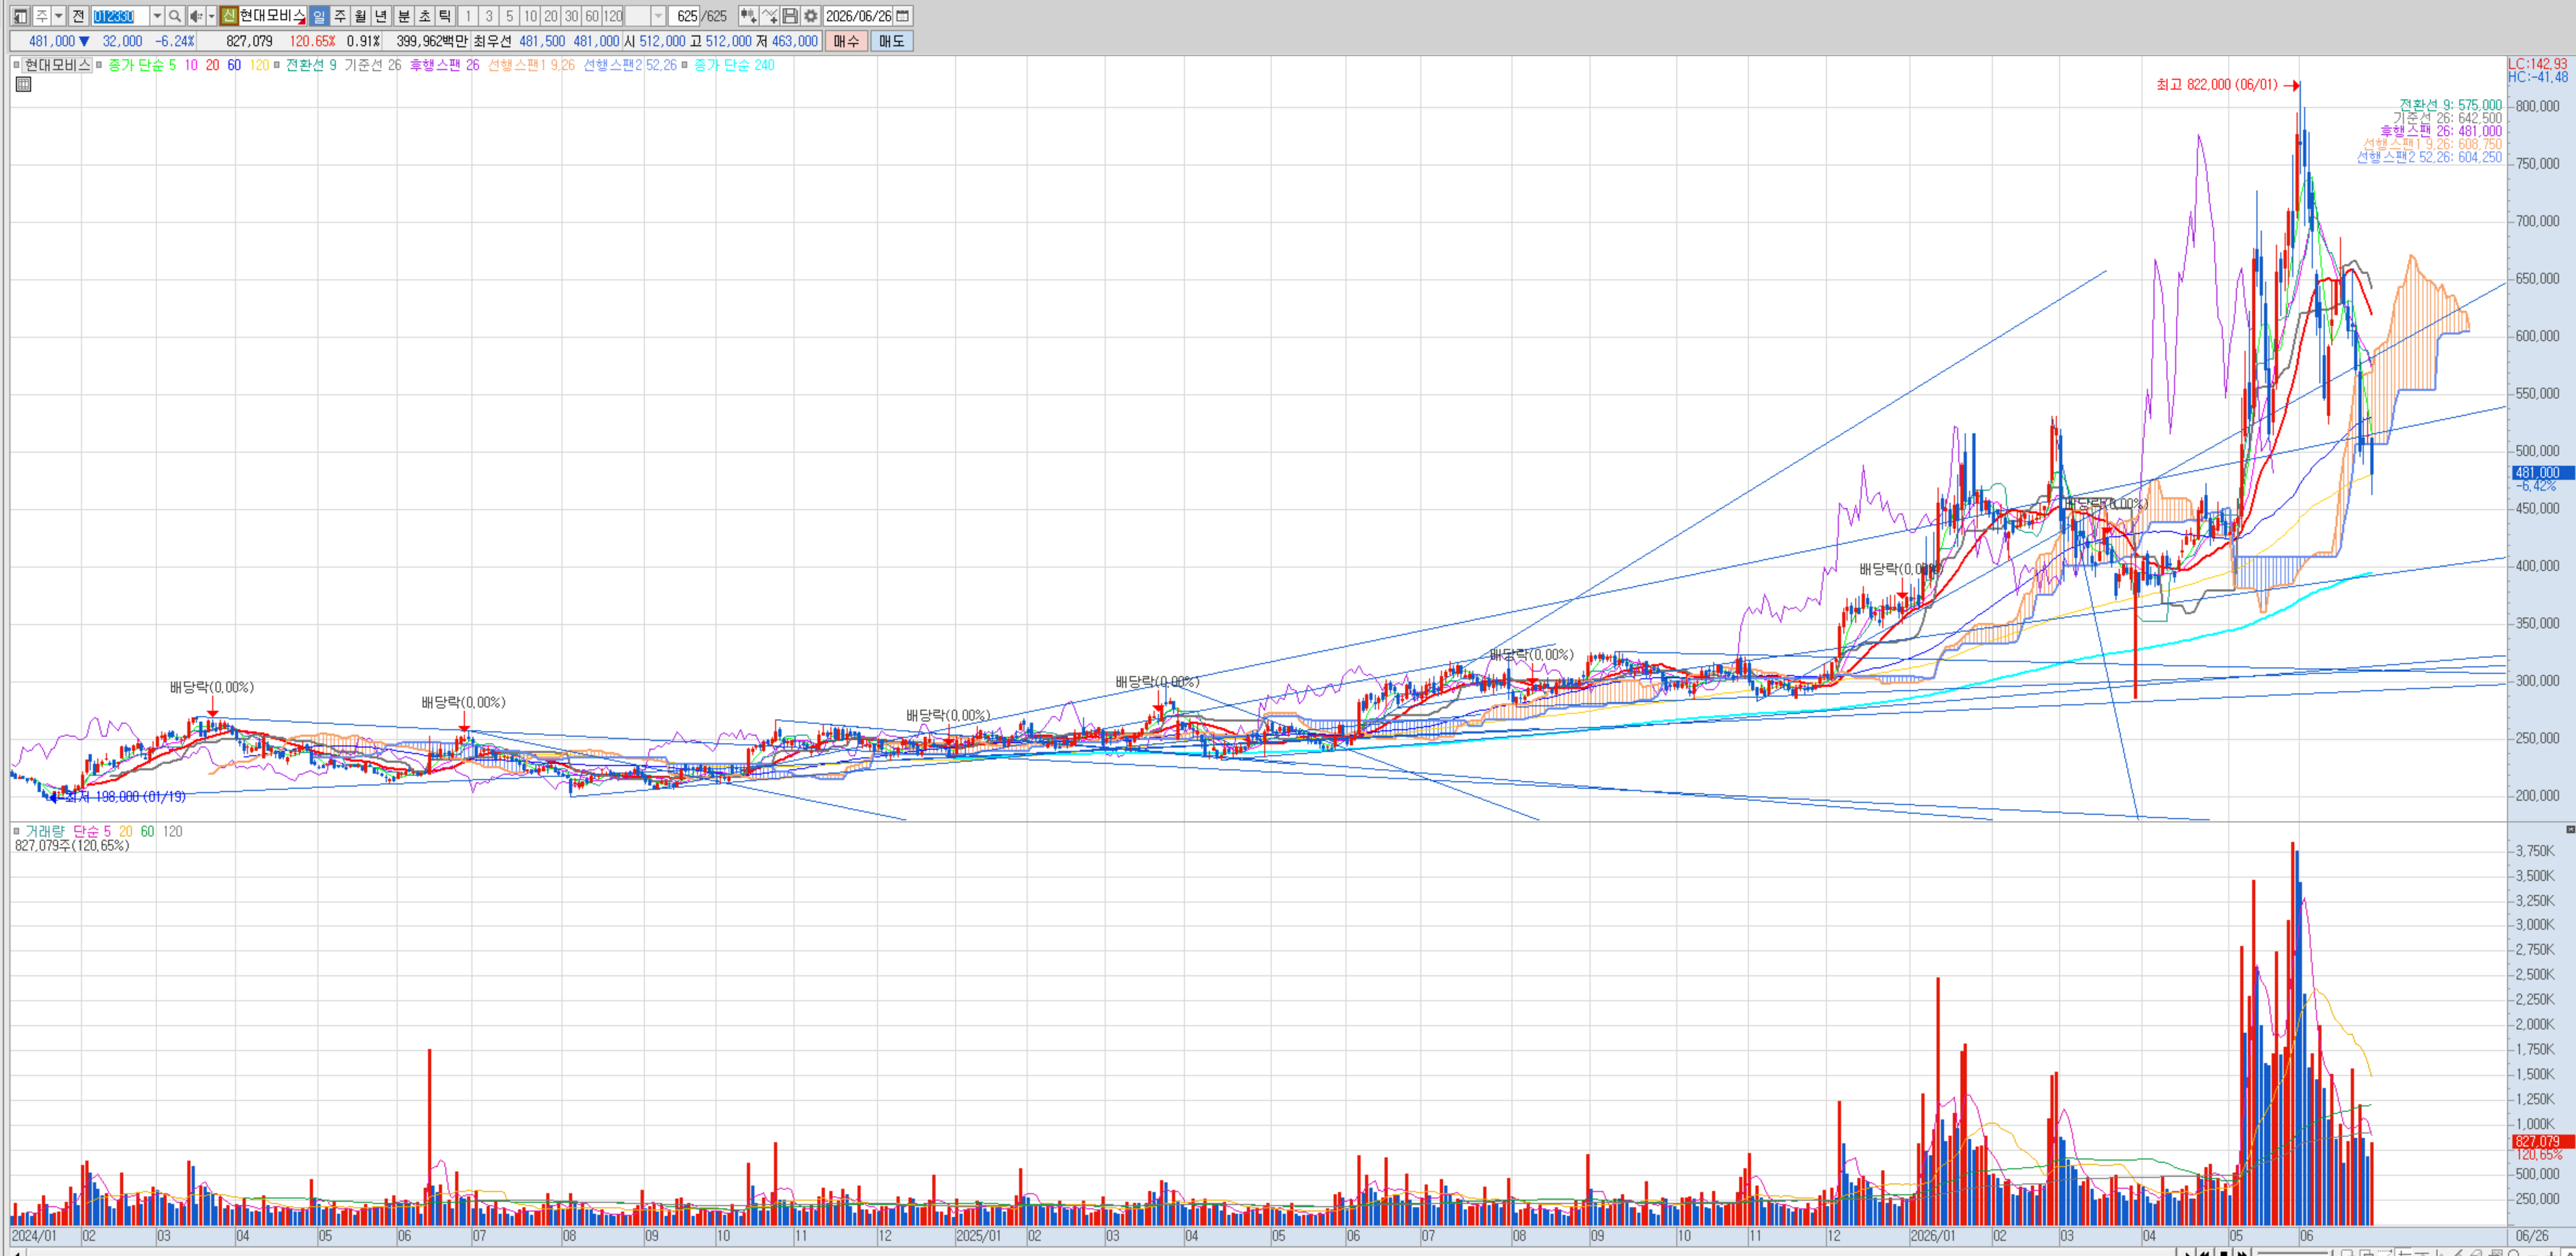Click the 최저 198,000 (01/19) low label
The image size is (2576, 1256).
[x=126, y=796]
